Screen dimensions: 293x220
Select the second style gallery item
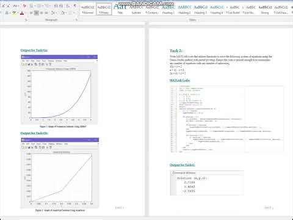pyautogui.click(x=104, y=9)
